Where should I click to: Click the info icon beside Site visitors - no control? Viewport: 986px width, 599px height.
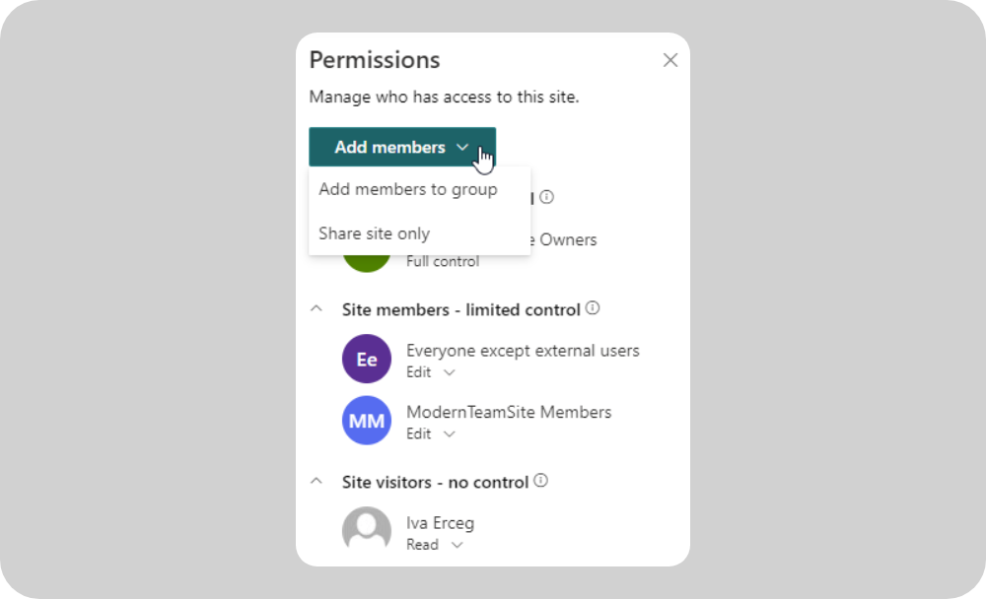coord(540,481)
